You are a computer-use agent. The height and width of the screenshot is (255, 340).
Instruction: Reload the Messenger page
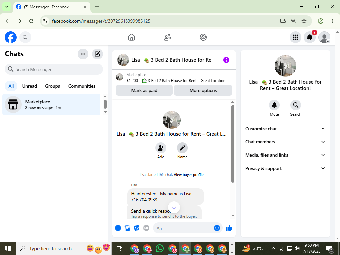tap(31, 21)
